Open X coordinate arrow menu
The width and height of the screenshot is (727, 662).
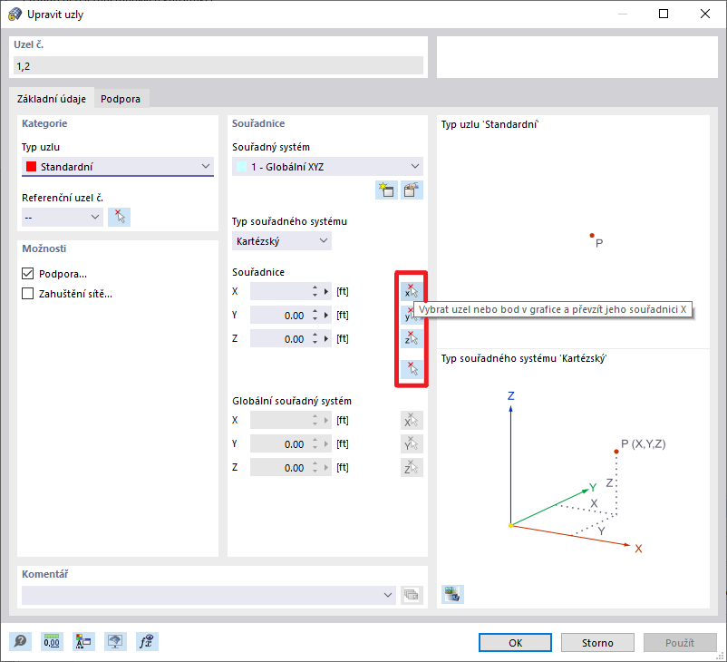click(326, 291)
